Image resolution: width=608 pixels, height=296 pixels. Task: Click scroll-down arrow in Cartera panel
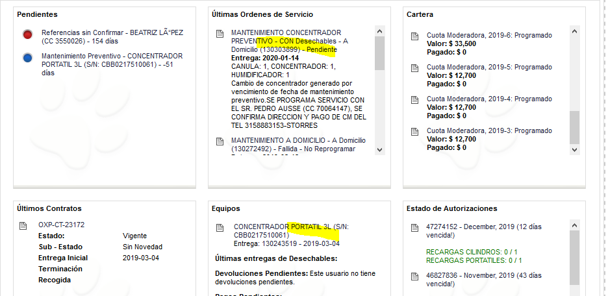click(x=575, y=149)
